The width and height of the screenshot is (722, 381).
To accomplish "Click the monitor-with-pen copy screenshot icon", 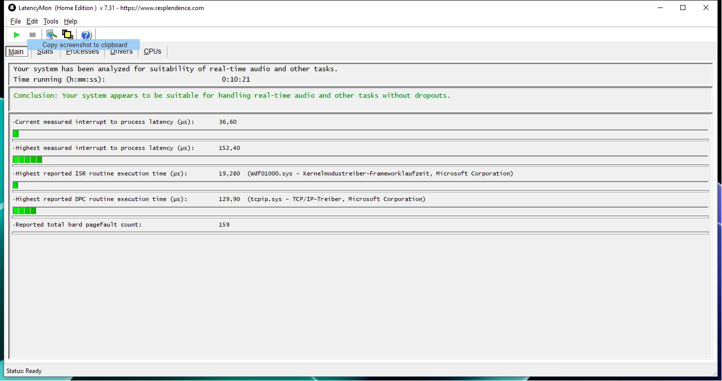I will 51,35.
